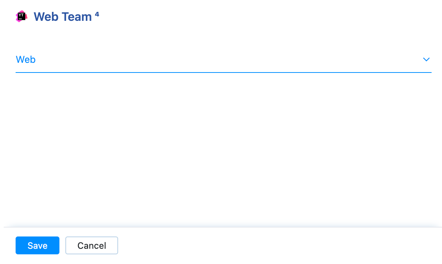Viewport: 442px width, 264px height.
Task: Expand the Web dropdown chevron
Action: pos(426,59)
